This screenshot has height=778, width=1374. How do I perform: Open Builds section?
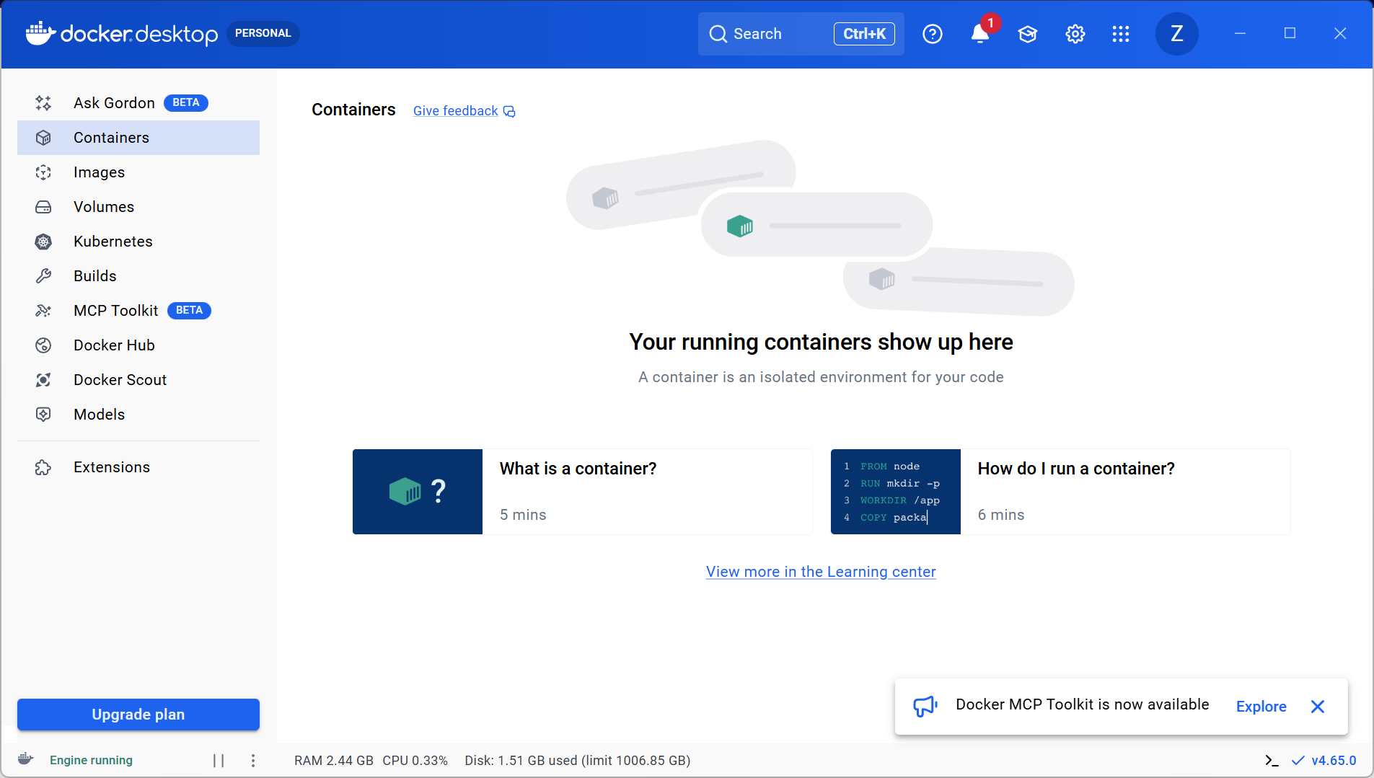point(138,276)
